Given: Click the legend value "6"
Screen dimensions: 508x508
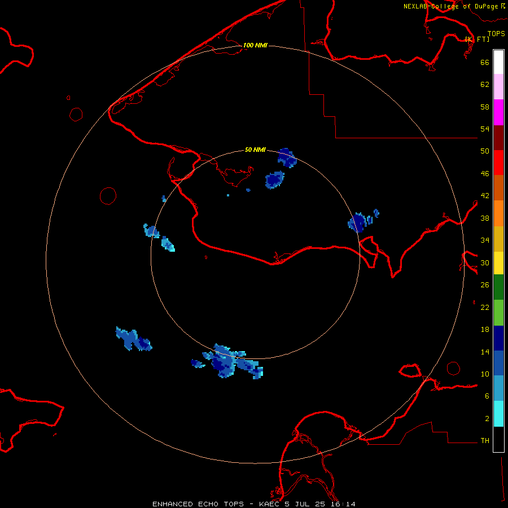Looking at the screenshot, I should point(487,396).
